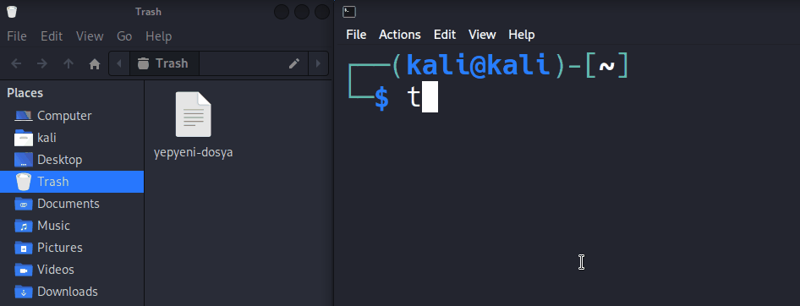The image size is (800, 306).
Task: Select the yepyeni-dosya file icon
Action: click(x=194, y=114)
